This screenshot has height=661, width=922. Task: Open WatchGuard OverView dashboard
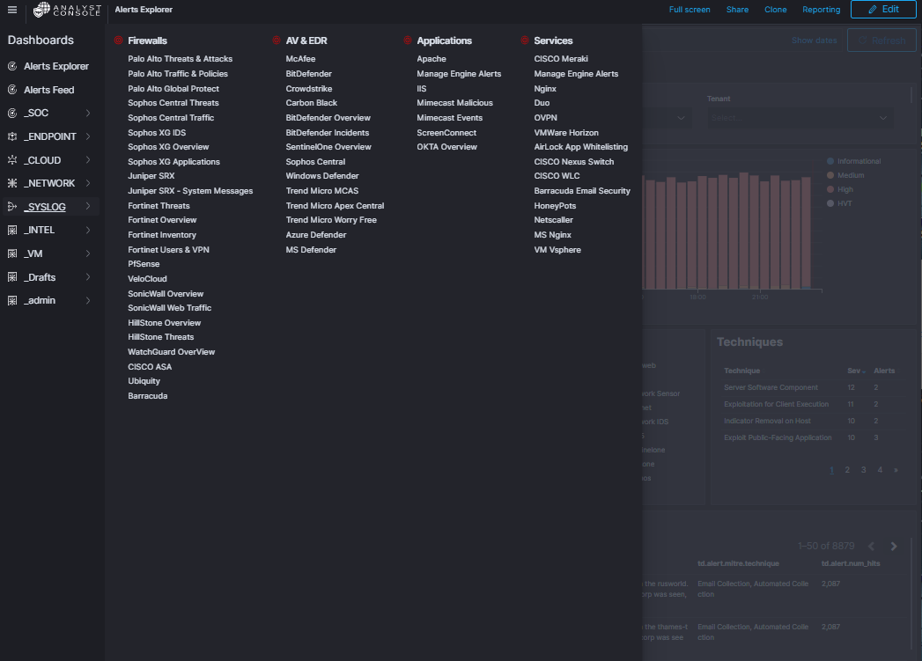pyautogui.click(x=171, y=352)
